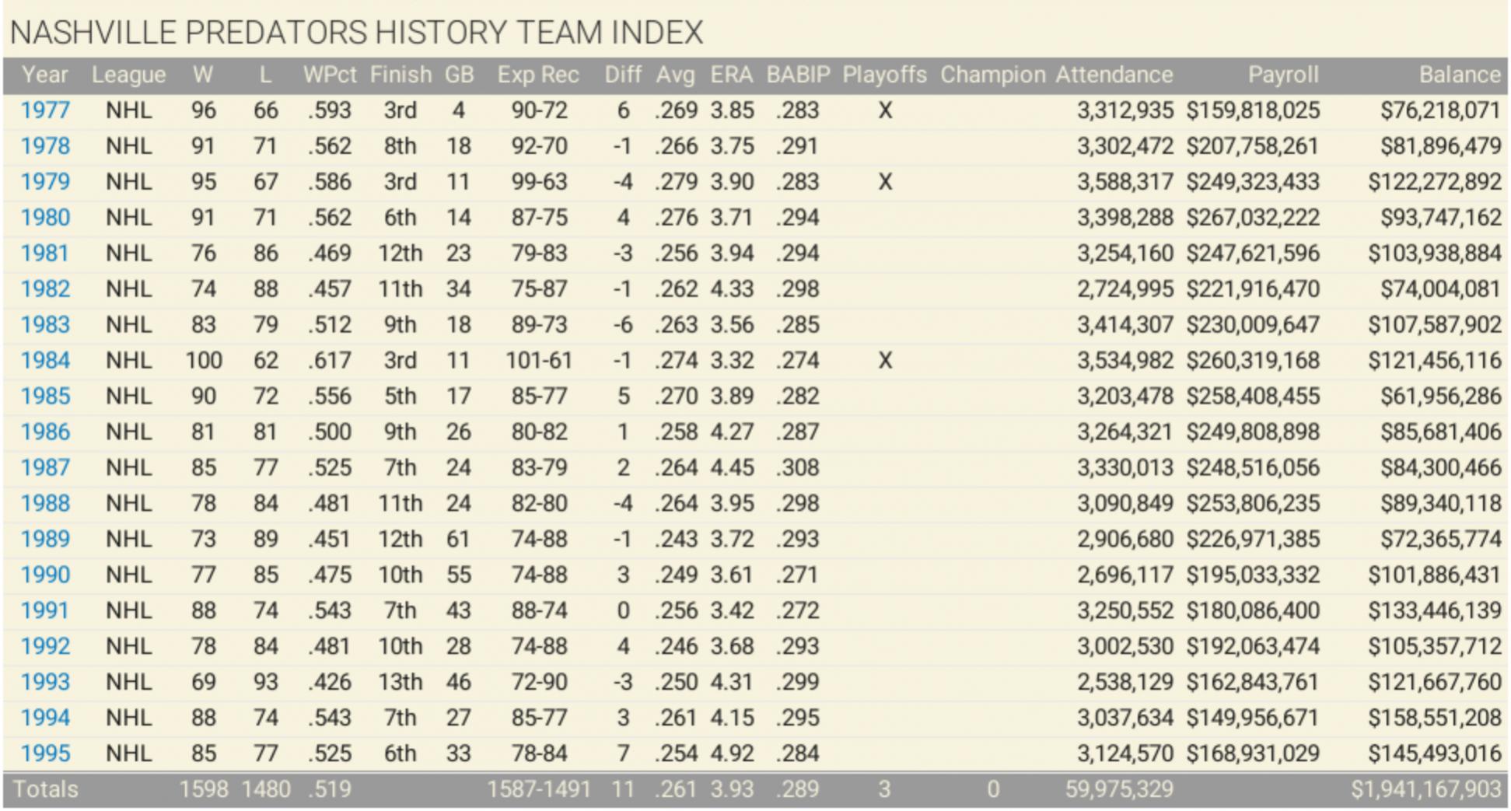Click the Payroll column header
Viewport: 1511px width, 811px height.
(1282, 75)
